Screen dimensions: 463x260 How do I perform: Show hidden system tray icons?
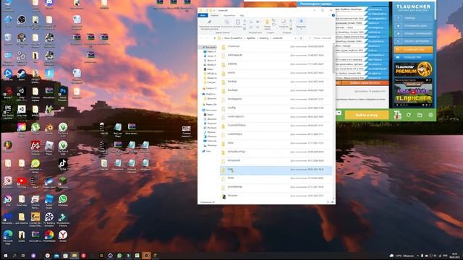click(418, 256)
